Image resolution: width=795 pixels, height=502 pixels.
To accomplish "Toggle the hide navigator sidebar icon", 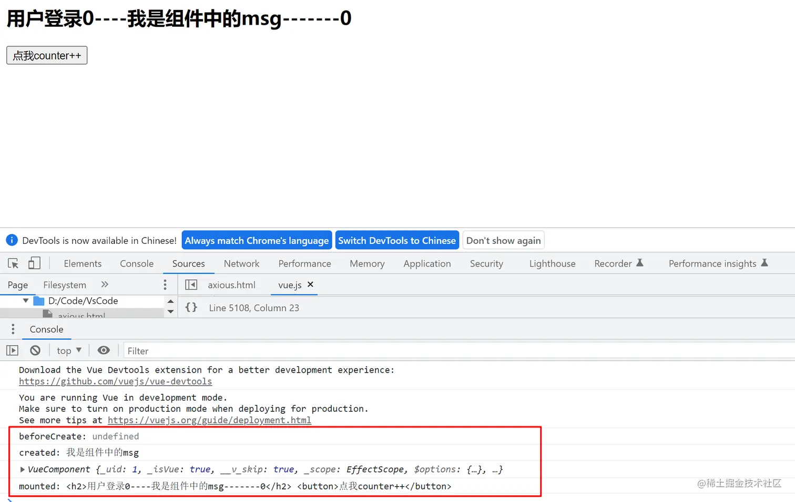I will [191, 284].
